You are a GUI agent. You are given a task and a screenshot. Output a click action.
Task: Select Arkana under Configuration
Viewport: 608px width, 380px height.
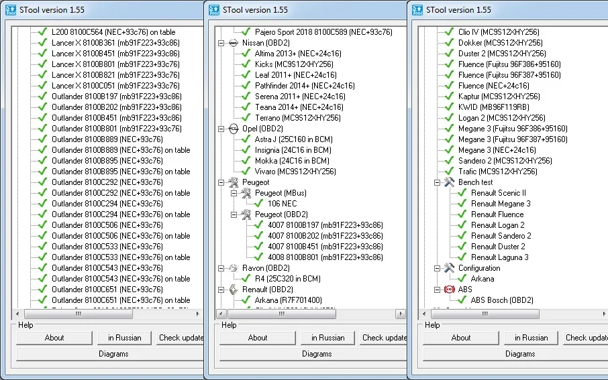pos(482,279)
